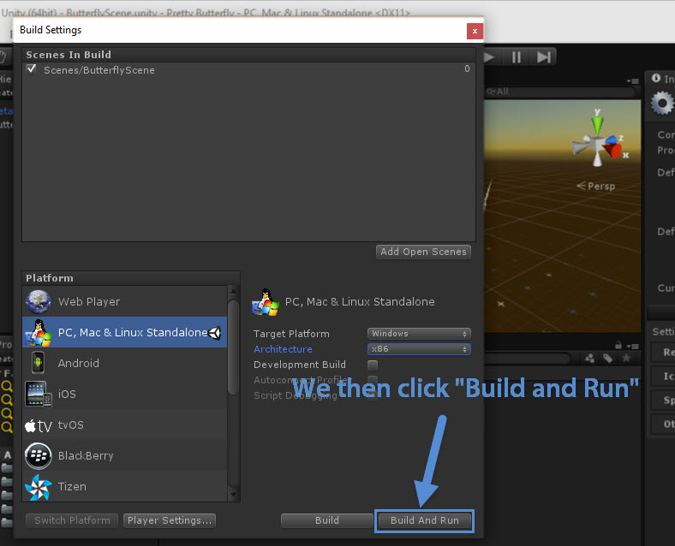
Task: Click the Add Open Scenes button
Action: click(423, 252)
